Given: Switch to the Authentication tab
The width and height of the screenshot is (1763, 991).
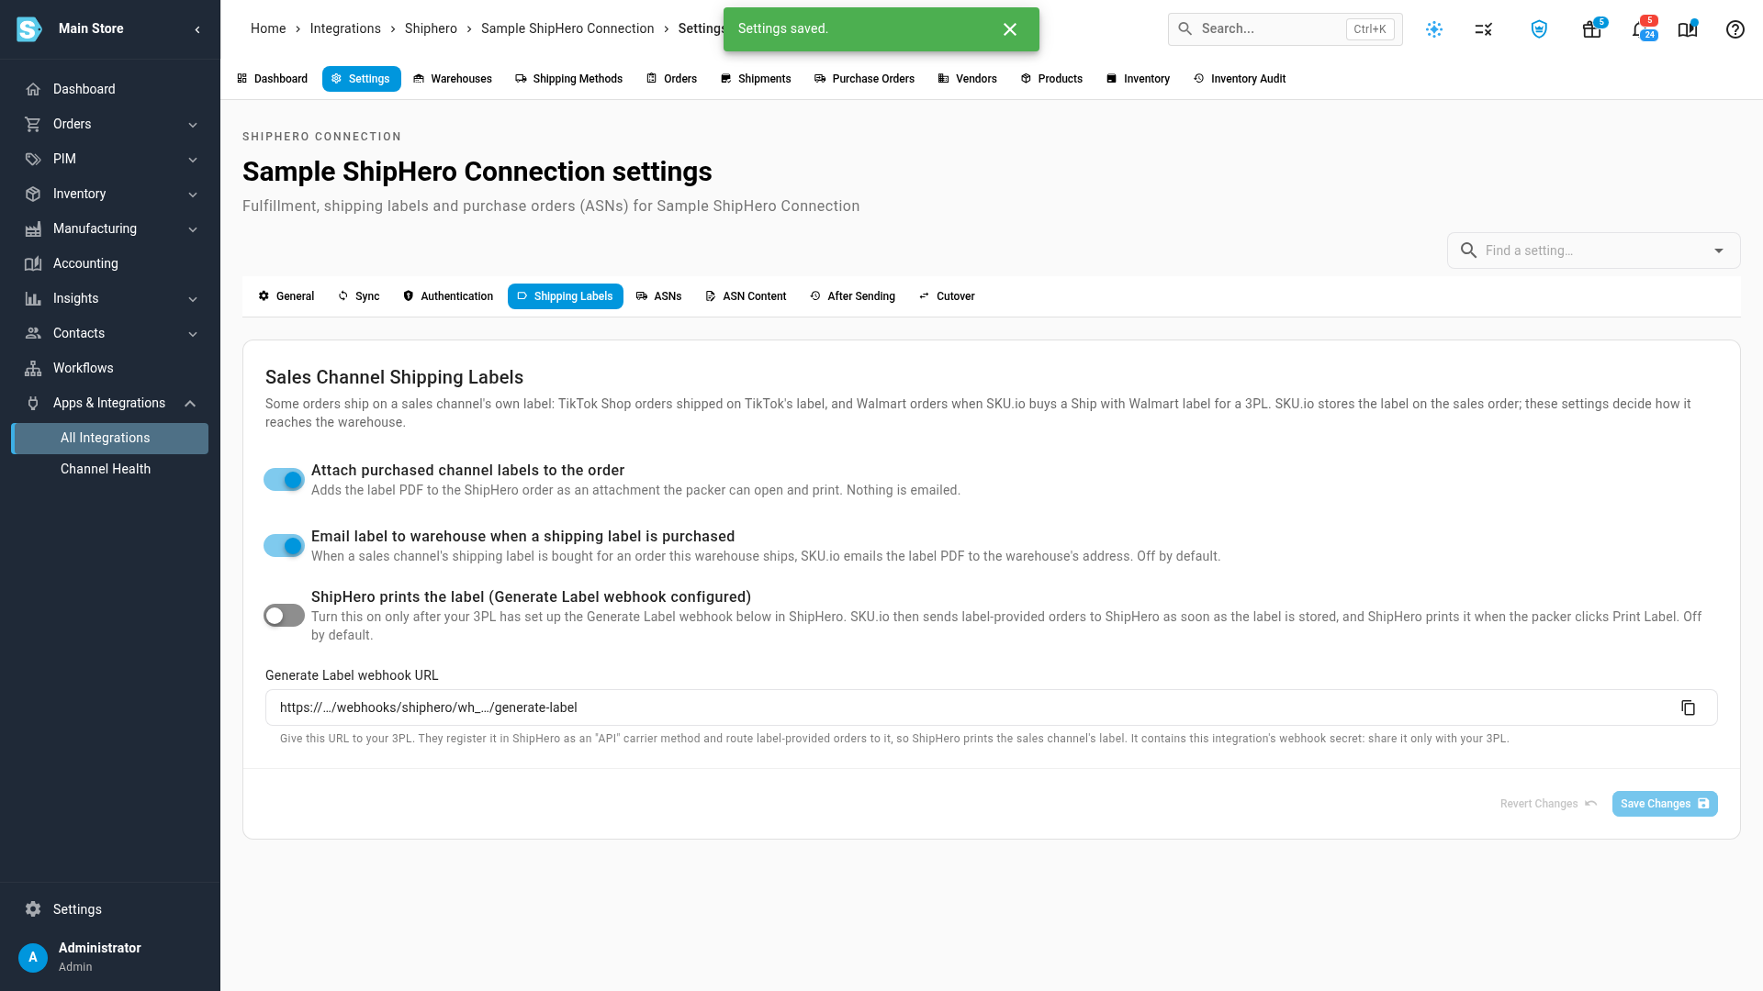Looking at the screenshot, I should pos(448,296).
